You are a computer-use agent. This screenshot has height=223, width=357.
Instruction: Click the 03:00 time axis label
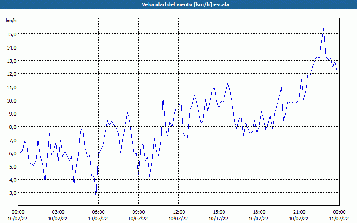(58, 212)
